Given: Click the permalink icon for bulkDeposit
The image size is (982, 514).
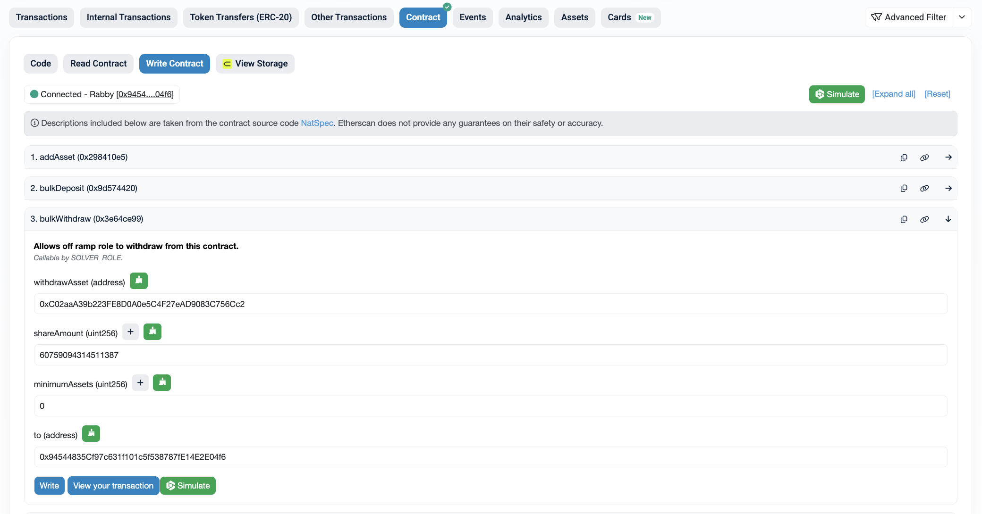Looking at the screenshot, I should point(924,188).
